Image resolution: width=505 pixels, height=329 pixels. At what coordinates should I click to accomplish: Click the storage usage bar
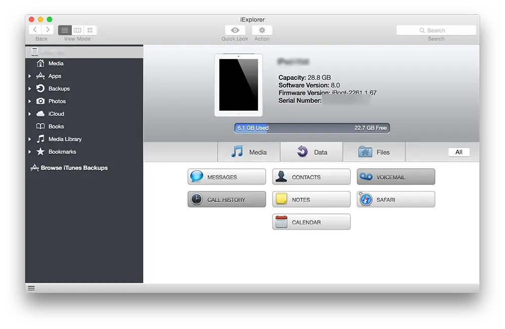312,128
